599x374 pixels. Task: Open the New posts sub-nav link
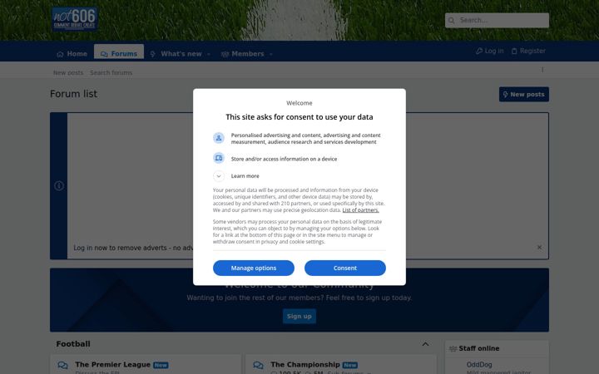tap(68, 72)
